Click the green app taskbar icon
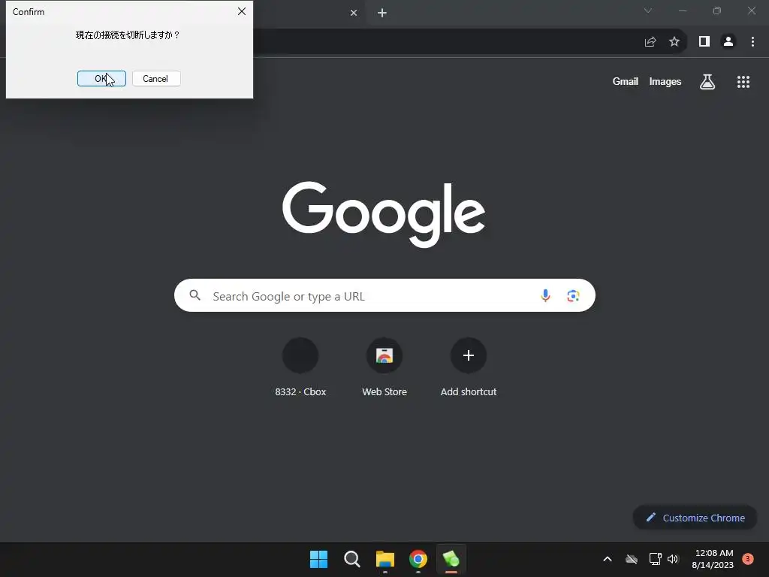Screen dimensions: 769x577 coord(451,559)
